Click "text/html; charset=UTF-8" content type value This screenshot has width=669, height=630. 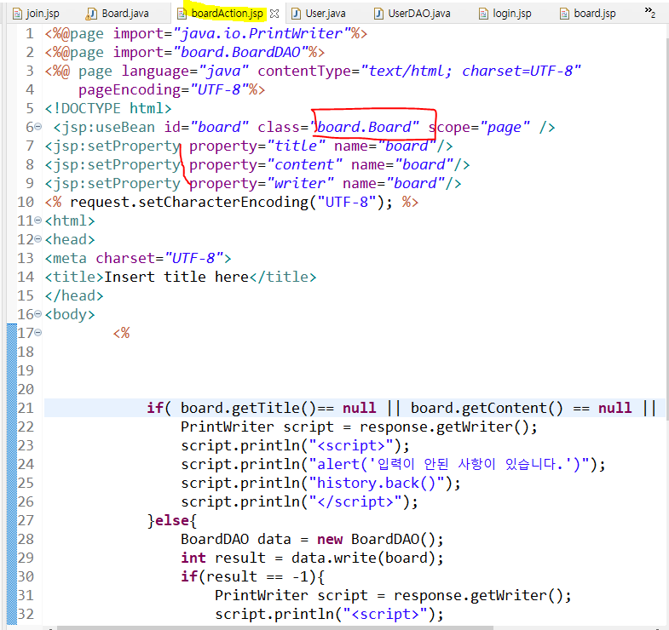point(470,71)
